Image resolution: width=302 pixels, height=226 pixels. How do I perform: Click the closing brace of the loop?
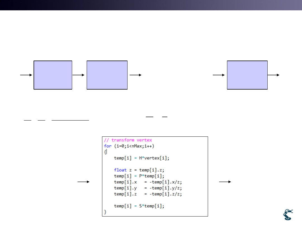105,212
